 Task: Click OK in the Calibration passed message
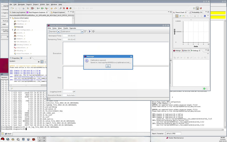click(x=108, y=66)
